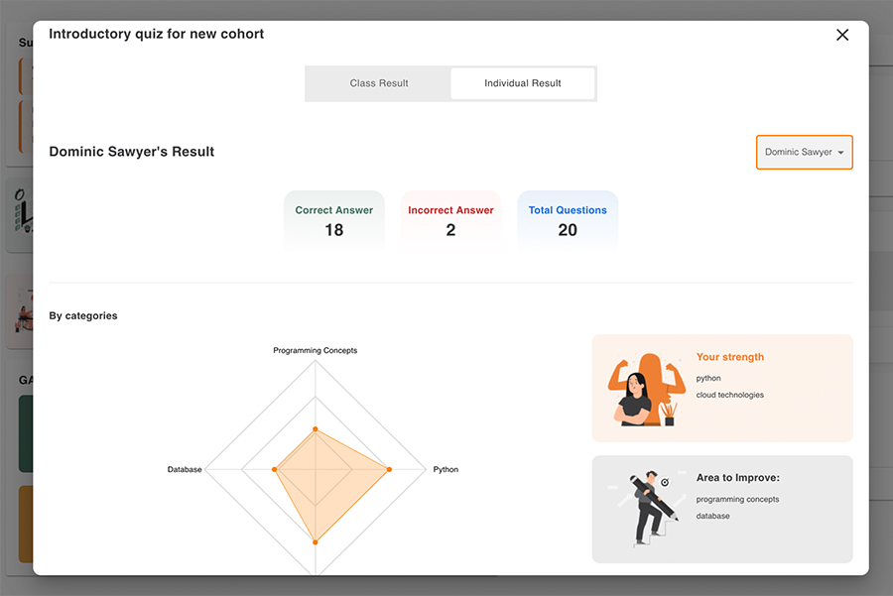Click the Correct Answer score card

tap(333, 220)
